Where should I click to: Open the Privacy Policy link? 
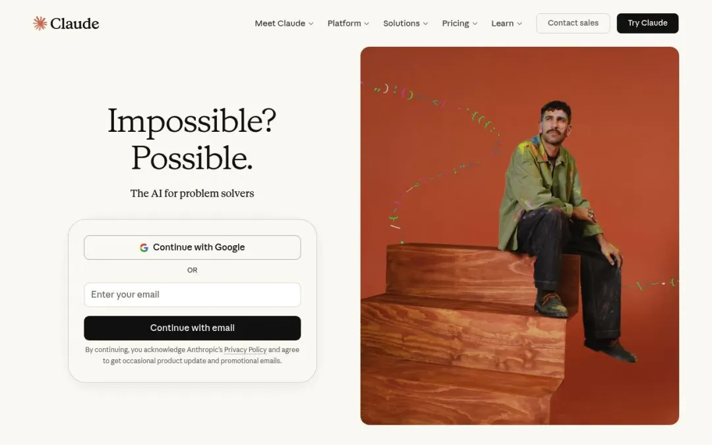[x=245, y=349]
